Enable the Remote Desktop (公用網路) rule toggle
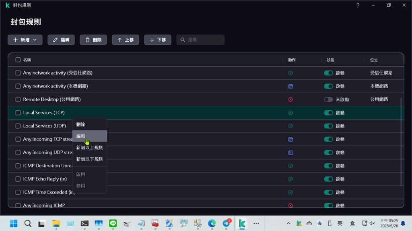Viewport: 412px width, 231px height. point(328,99)
